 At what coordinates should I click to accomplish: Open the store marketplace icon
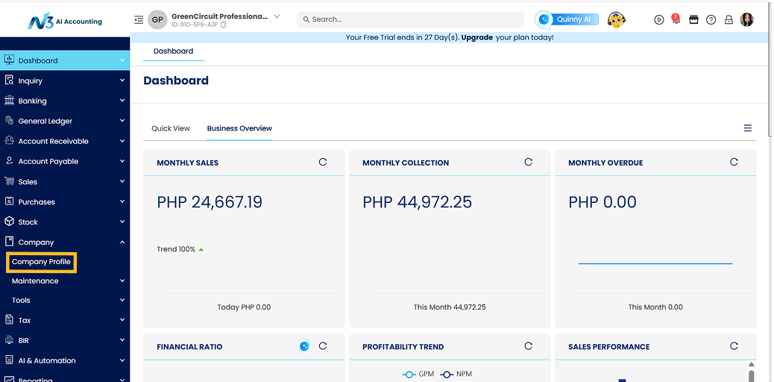pos(693,20)
